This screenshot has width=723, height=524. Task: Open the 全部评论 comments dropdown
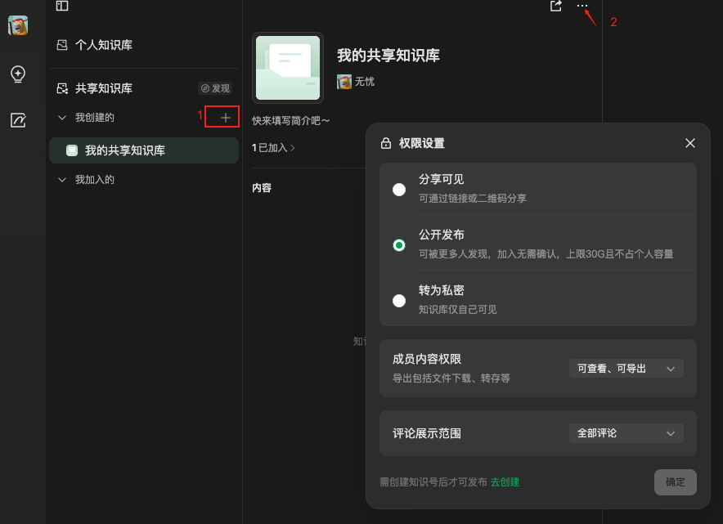626,432
